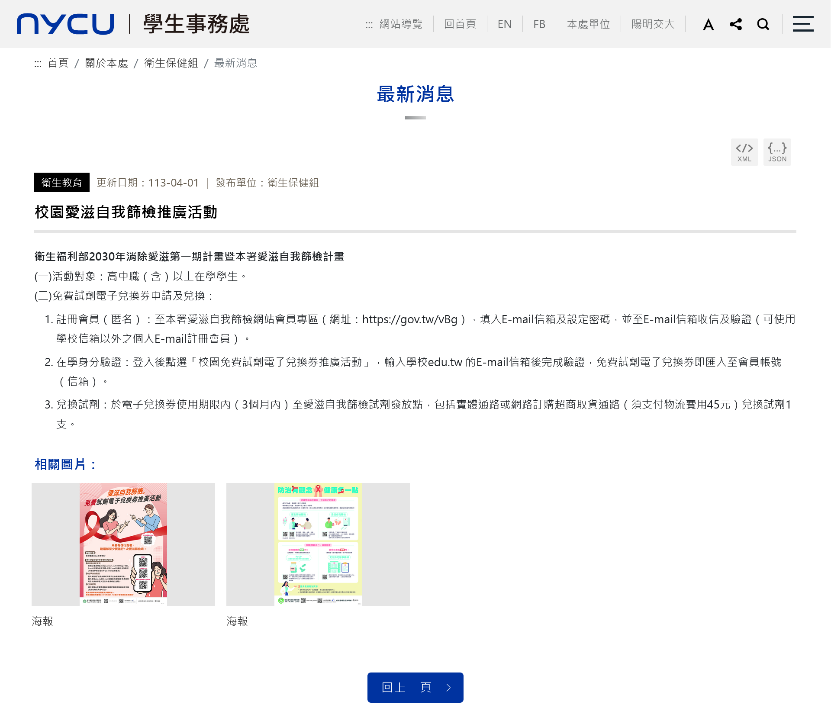
Task: Click 首頁 breadcrumb link
Action: pyautogui.click(x=58, y=63)
